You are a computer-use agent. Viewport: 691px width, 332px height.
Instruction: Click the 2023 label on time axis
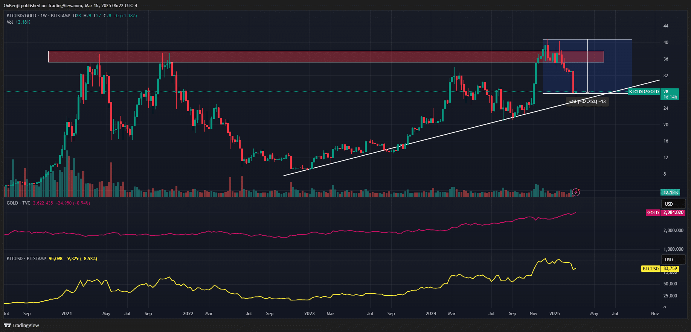pyautogui.click(x=309, y=314)
